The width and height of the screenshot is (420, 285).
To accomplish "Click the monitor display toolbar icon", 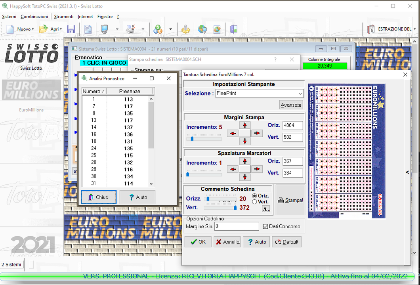I will pyautogui.click(x=104, y=29).
